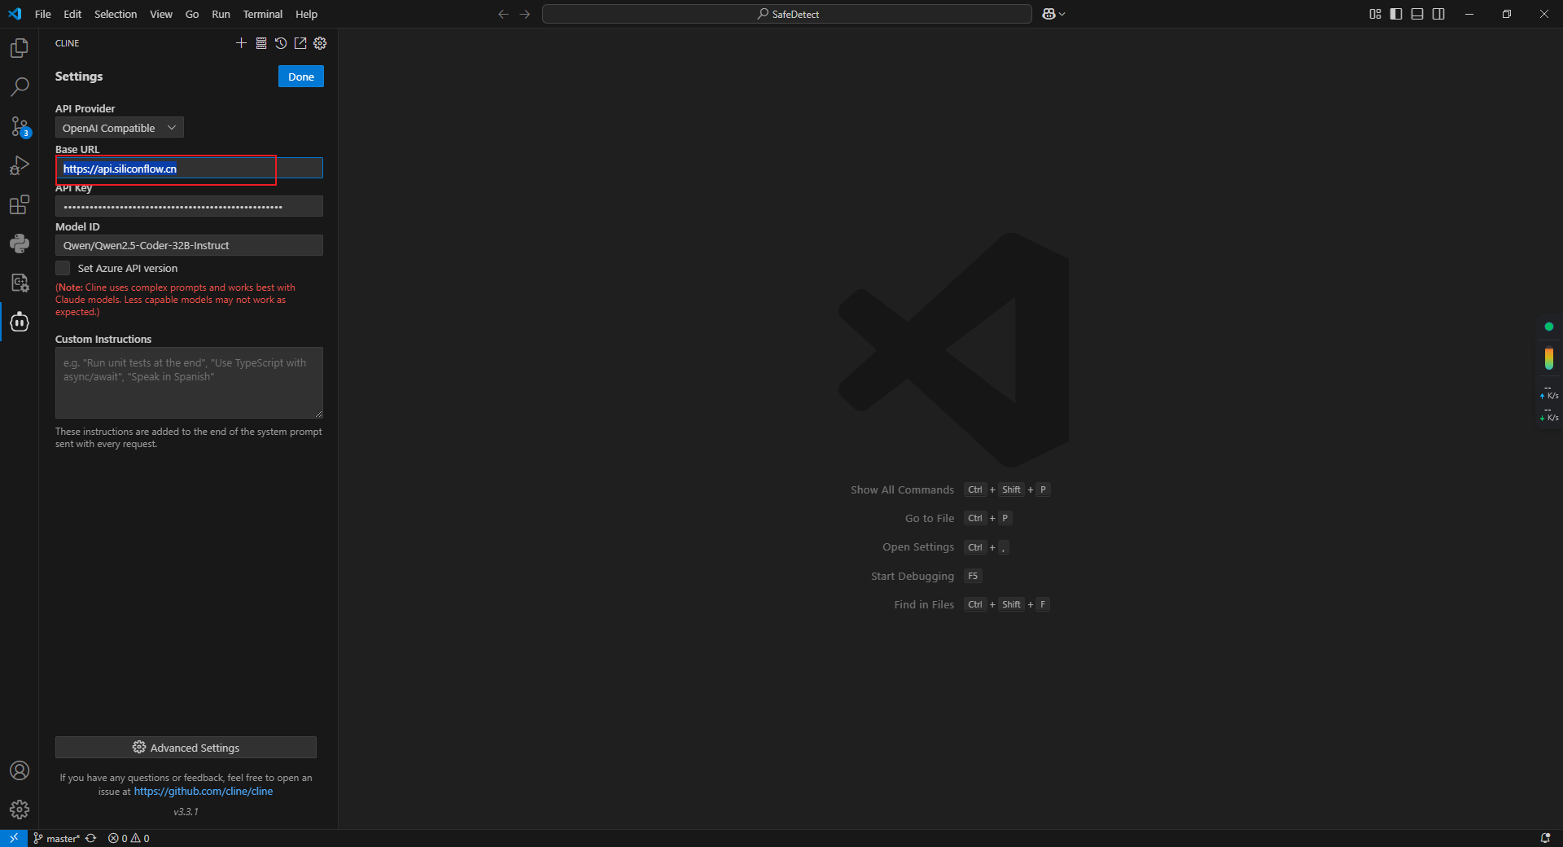This screenshot has width=1563, height=847.
Task: Open Source Control view with 3 changes
Action: (x=20, y=126)
